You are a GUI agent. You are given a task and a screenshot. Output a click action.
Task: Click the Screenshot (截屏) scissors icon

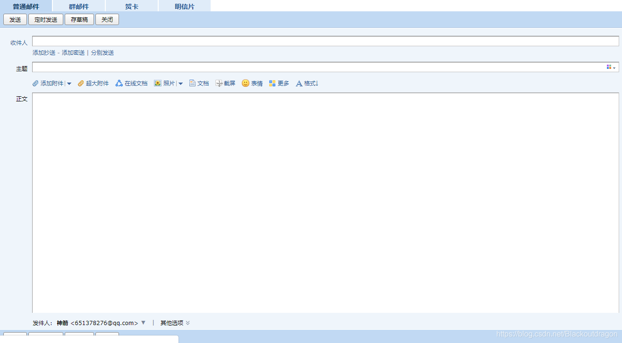[x=219, y=84]
